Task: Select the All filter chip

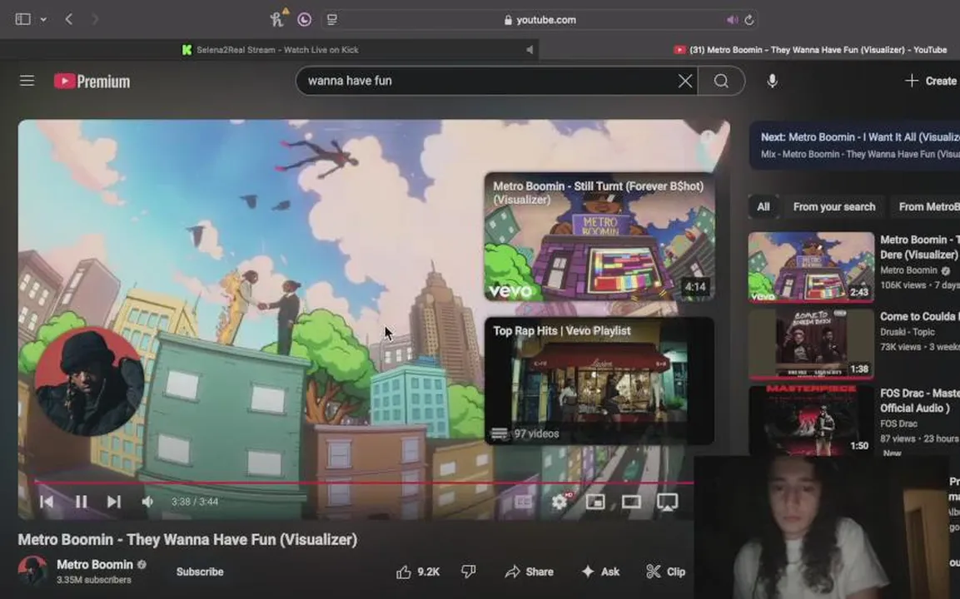Action: [x=763, y=207]
